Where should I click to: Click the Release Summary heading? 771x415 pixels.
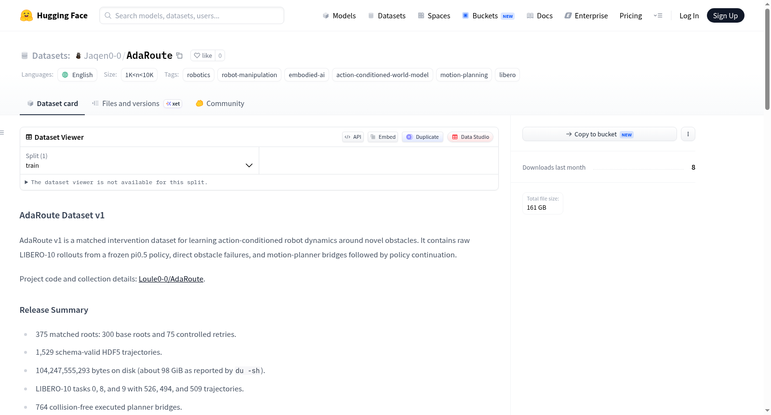(x=54, y=310)
